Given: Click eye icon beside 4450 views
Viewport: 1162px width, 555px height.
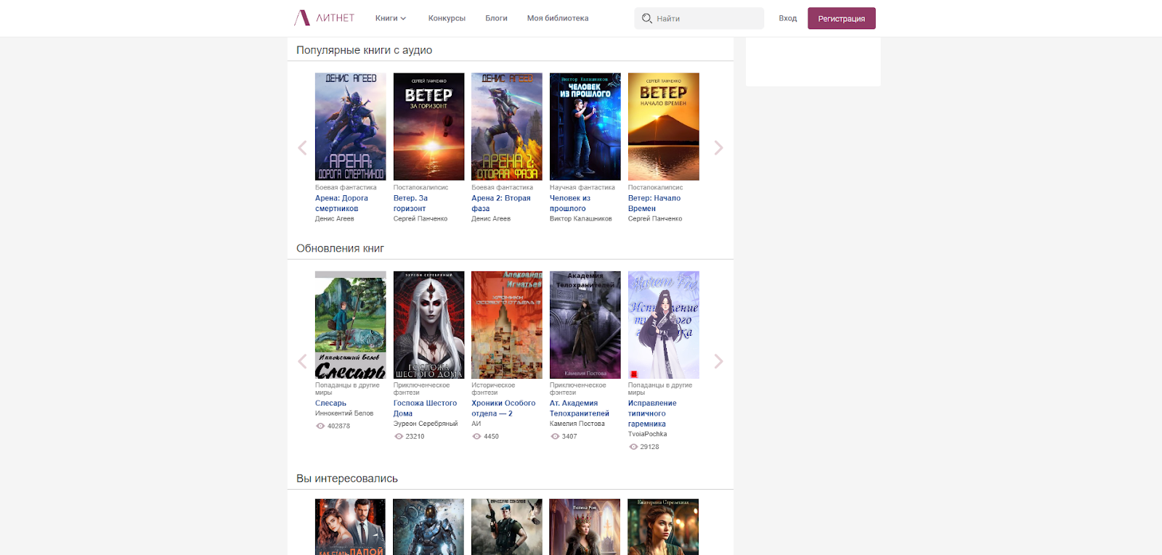Looking at the screenshot, I should [476, 437].
